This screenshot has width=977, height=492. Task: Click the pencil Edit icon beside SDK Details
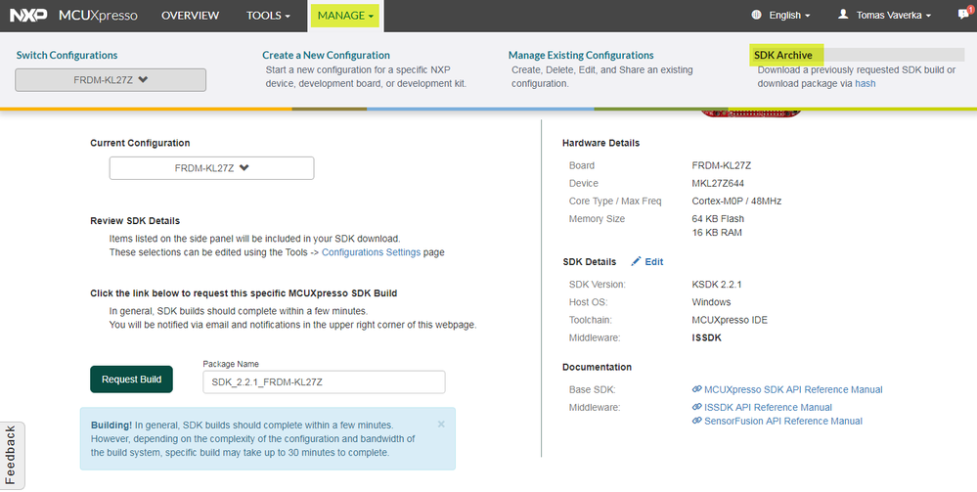pos(637,262)
